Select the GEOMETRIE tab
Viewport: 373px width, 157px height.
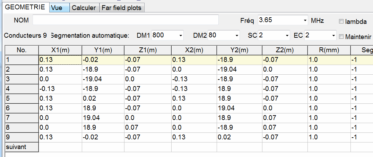tap(25, 7)
